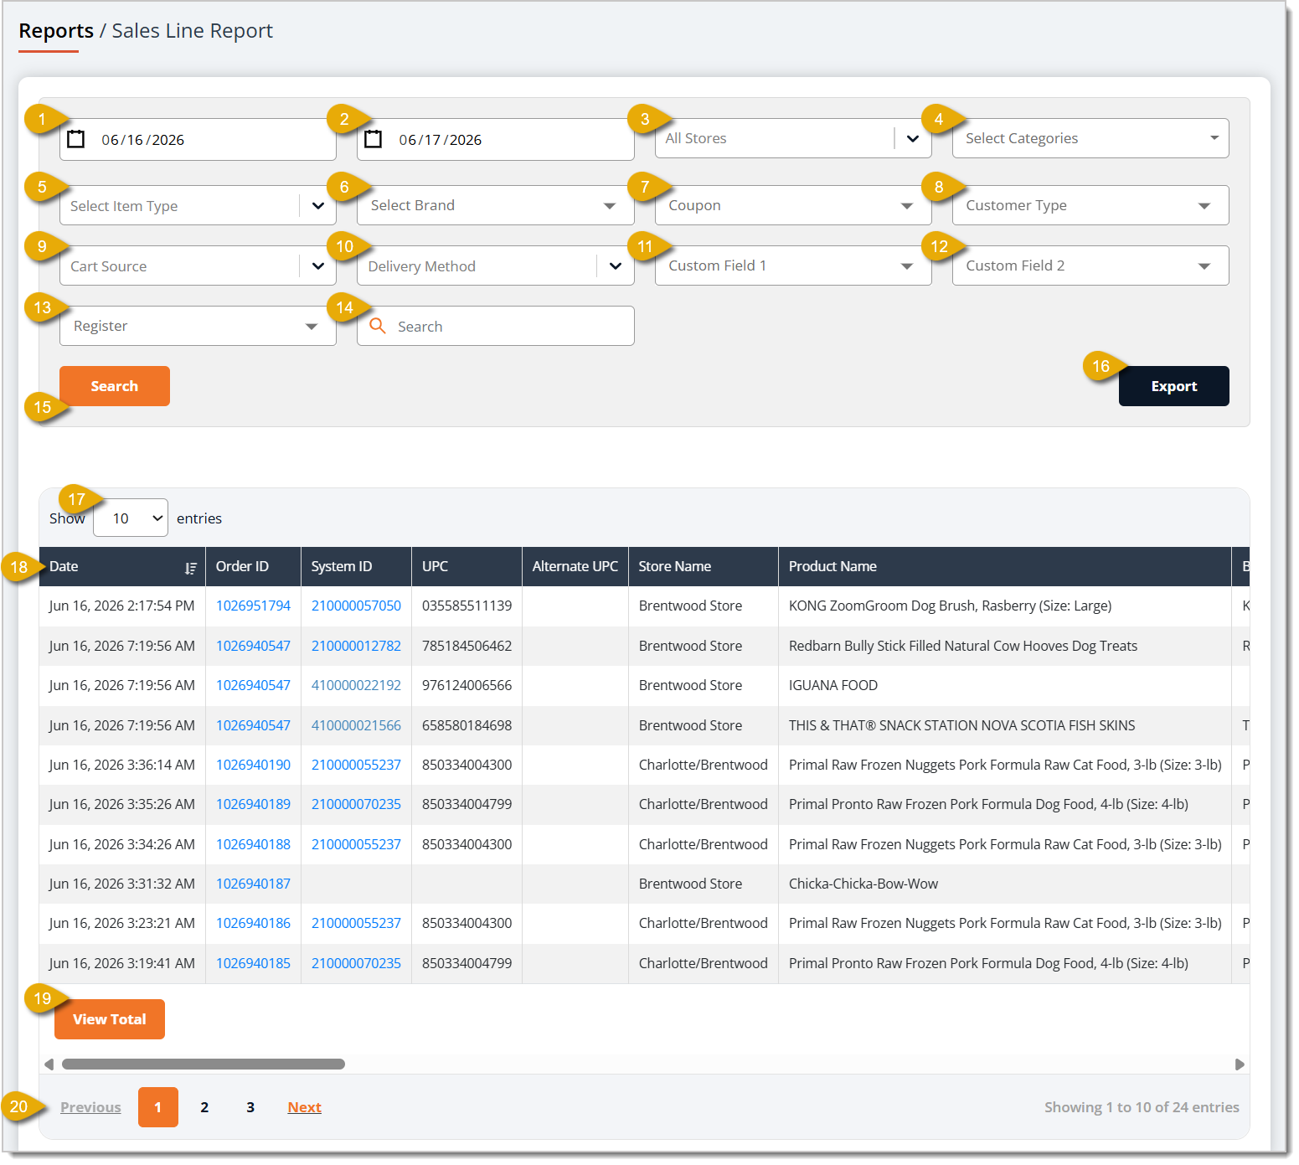Click the Store Name column header

point(704,566)
